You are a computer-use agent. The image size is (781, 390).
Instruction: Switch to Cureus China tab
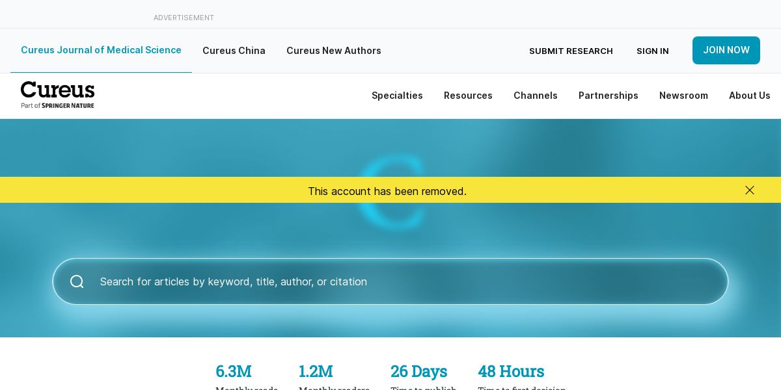tap(234, 51)
